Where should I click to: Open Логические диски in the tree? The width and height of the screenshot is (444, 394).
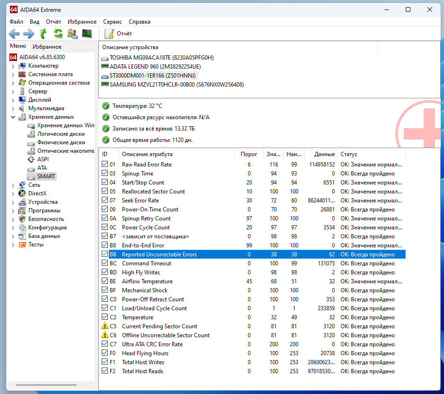click(x=61, y=134)
